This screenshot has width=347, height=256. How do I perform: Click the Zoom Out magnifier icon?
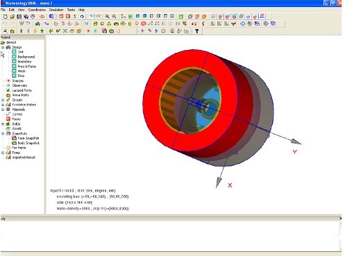pos(114,17)
